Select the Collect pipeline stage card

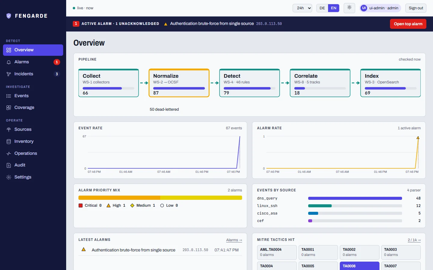tap(109, 83)
